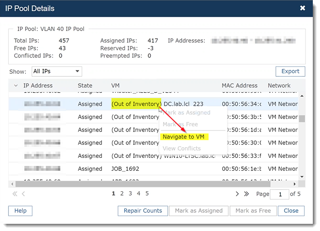Click the Total IPs value 457
This screenshot has width=320, height=231.
[x=64, y=41]
